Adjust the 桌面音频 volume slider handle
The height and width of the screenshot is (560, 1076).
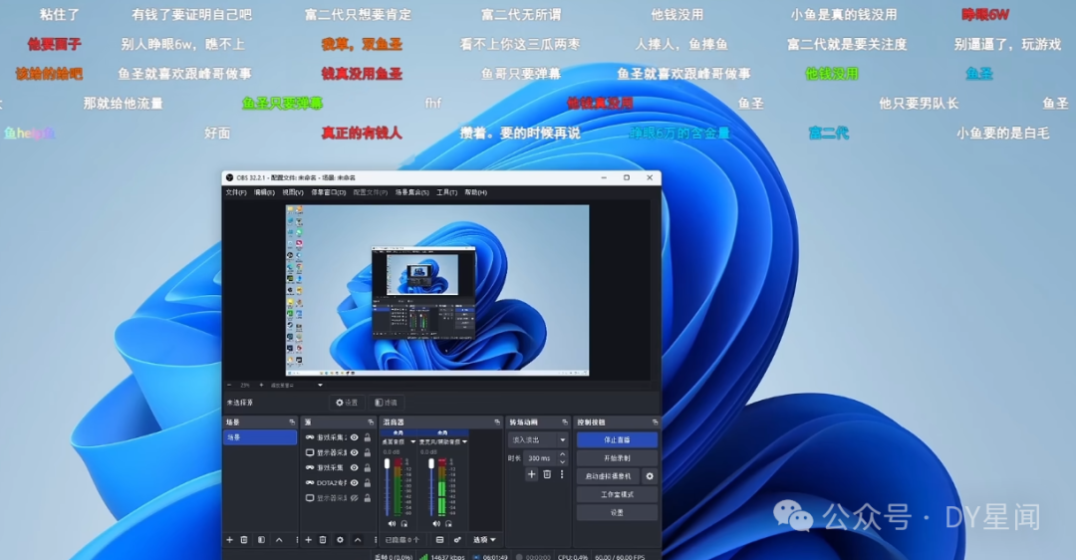click(x=387, y=464)
